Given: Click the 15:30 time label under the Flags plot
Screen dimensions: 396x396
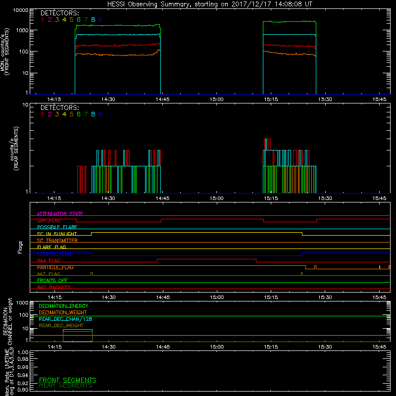Looking at the screenshot, I should coord(325,297).
